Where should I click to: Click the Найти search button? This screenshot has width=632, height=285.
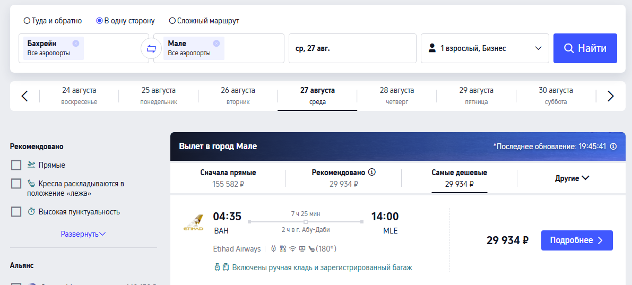point(585,48)
